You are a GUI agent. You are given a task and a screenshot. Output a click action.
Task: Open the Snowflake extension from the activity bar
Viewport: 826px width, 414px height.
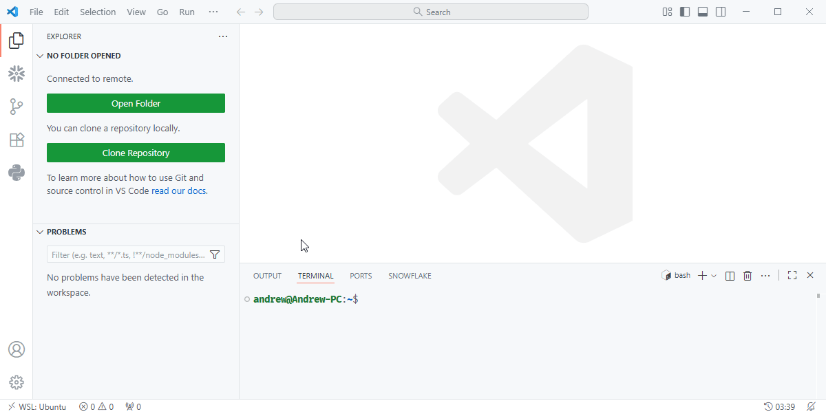pyautogui.click(x=16, y=73)
